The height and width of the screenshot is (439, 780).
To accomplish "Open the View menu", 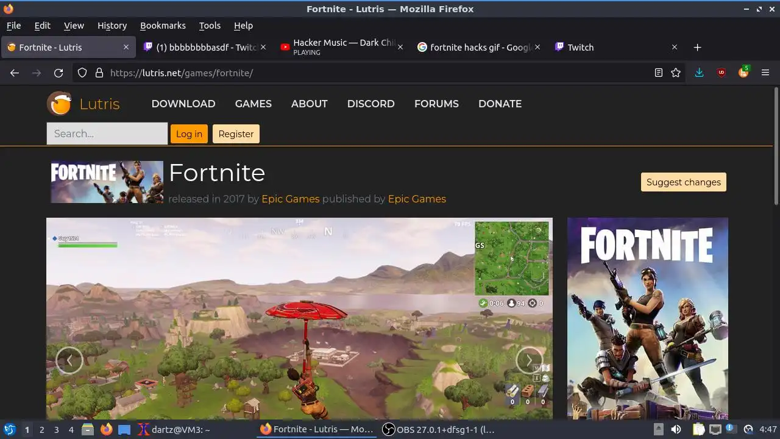I will click(x=74, y=26).
